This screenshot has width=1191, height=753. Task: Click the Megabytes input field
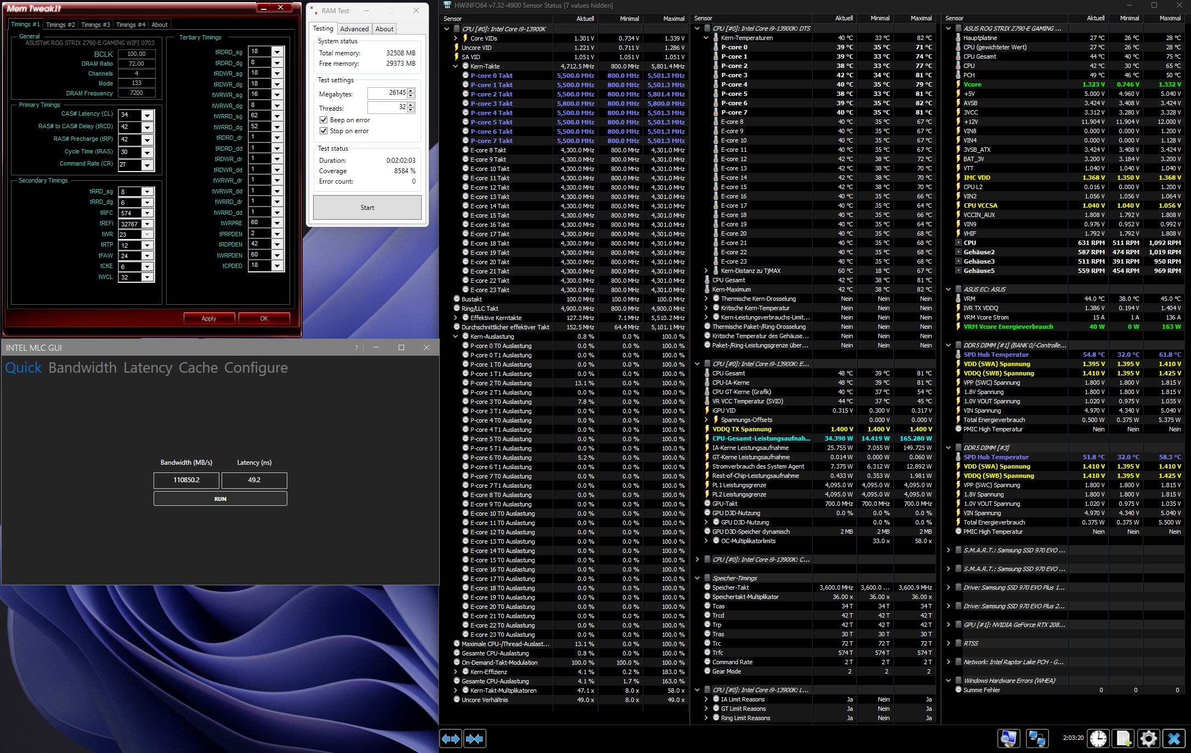[x=387, y=94]
